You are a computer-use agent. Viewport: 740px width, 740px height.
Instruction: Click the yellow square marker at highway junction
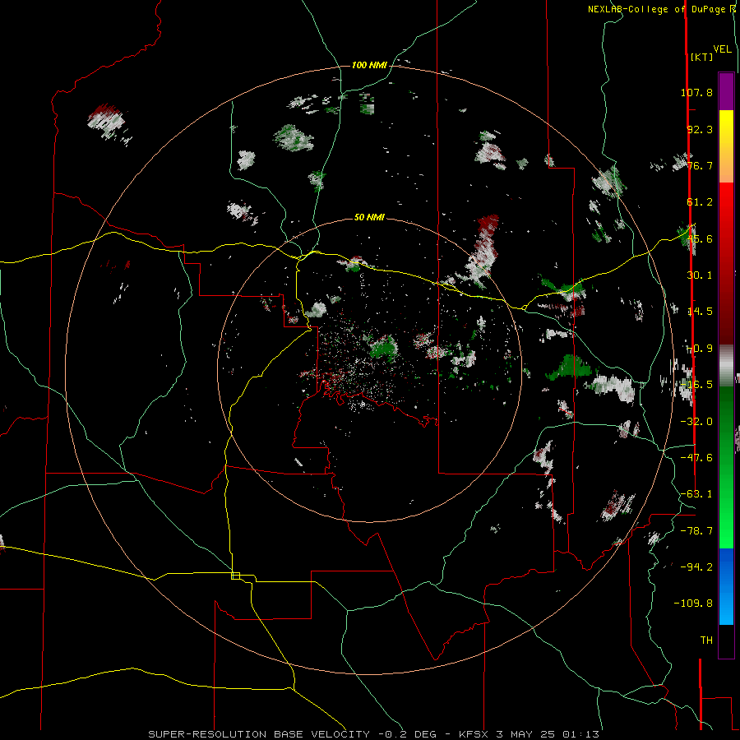coord(235,576)
